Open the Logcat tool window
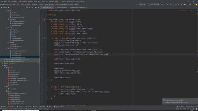 (x=28, y=107)
